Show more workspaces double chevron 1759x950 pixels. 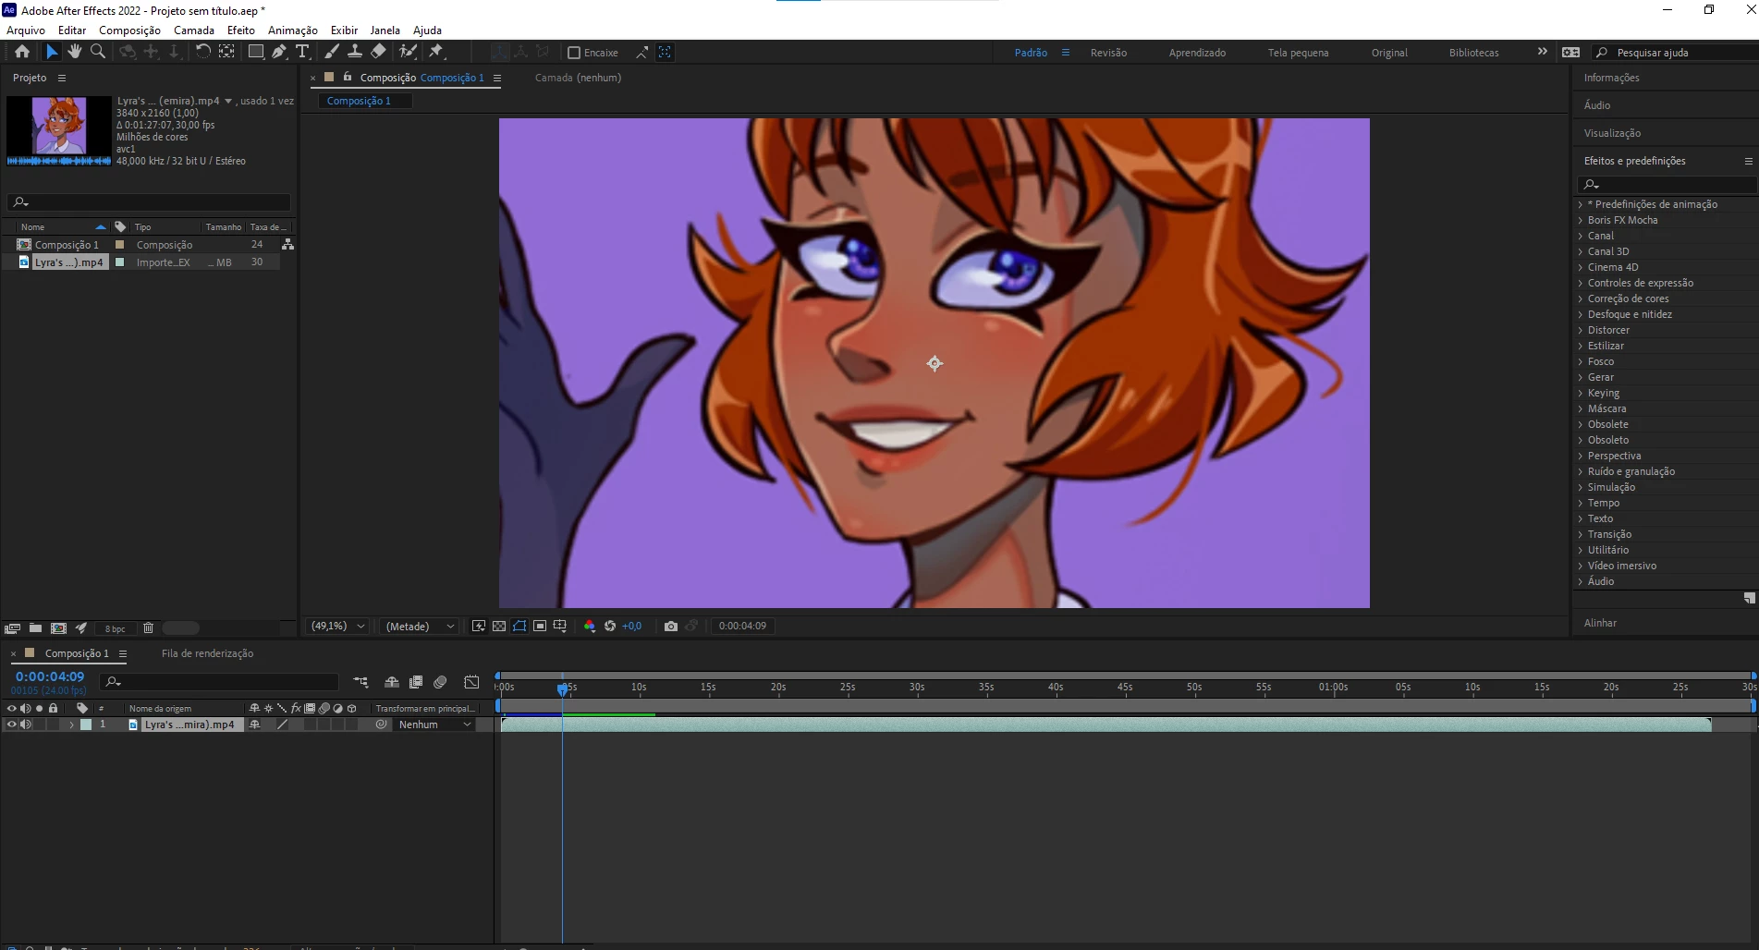tap(1542, 52)
